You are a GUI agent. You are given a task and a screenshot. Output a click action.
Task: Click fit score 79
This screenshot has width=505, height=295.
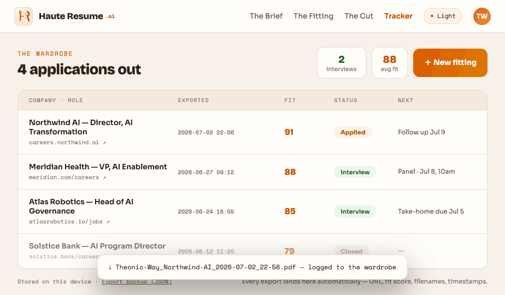tap(289, 251)
